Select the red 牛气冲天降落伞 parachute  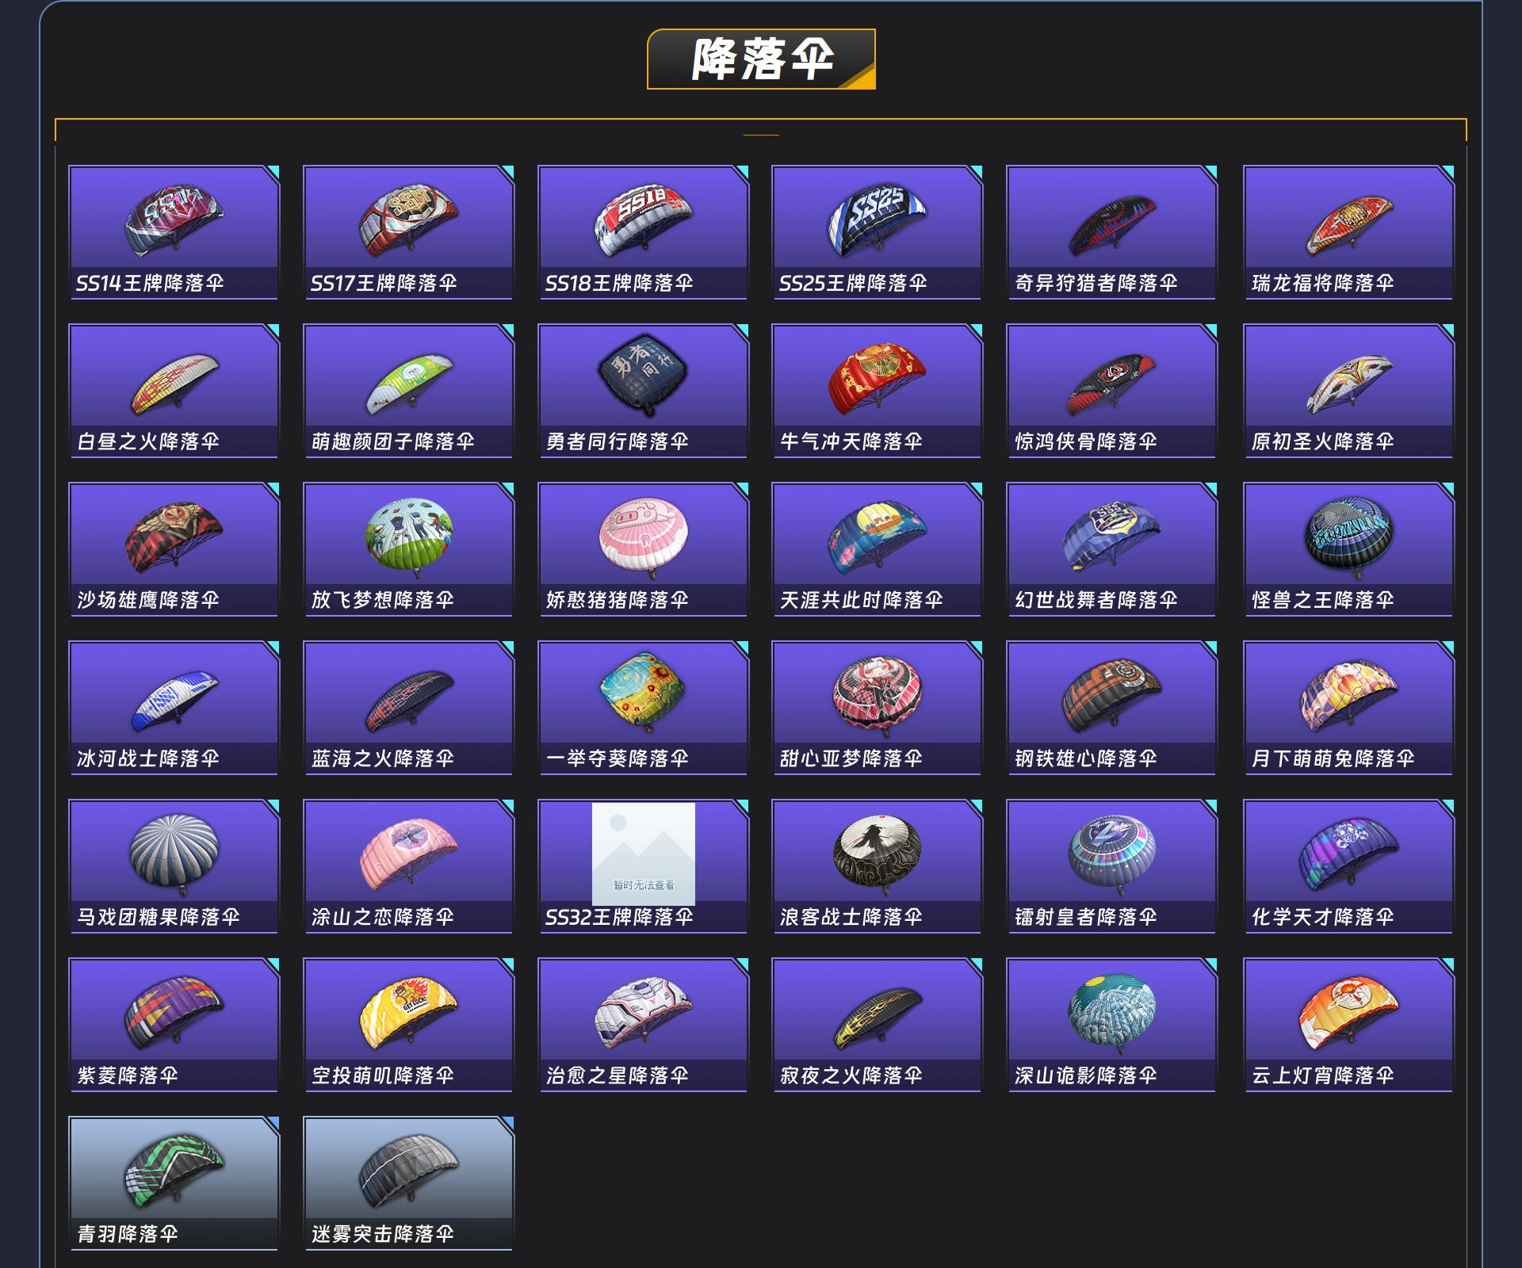click(x=877, y=377)
